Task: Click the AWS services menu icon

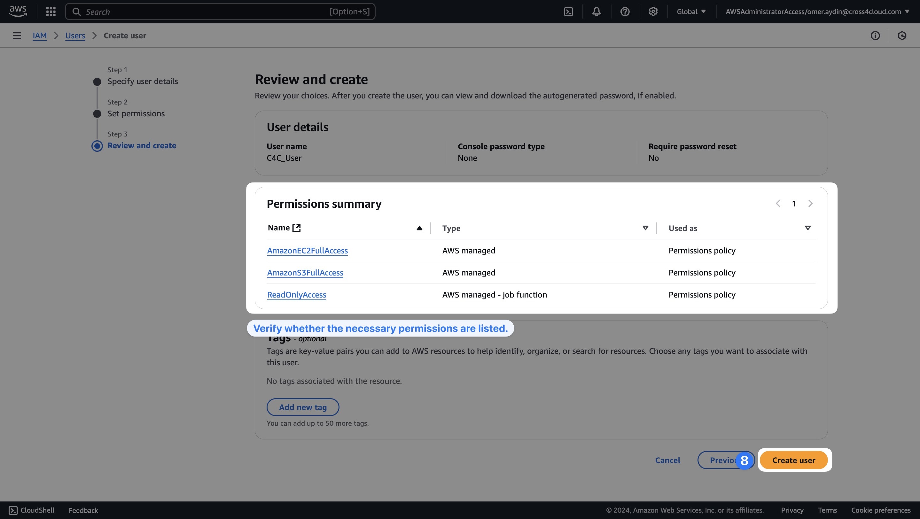Action: click(x=50, y=12)
